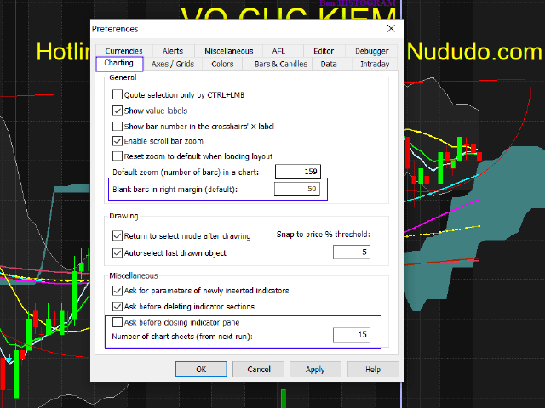Screen dimensions: 545x408
Task: Enable bar number in crosshairs' X label
Action: pos(118,126)
